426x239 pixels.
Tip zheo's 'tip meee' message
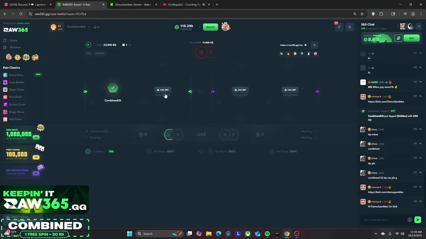pos(415,129)
